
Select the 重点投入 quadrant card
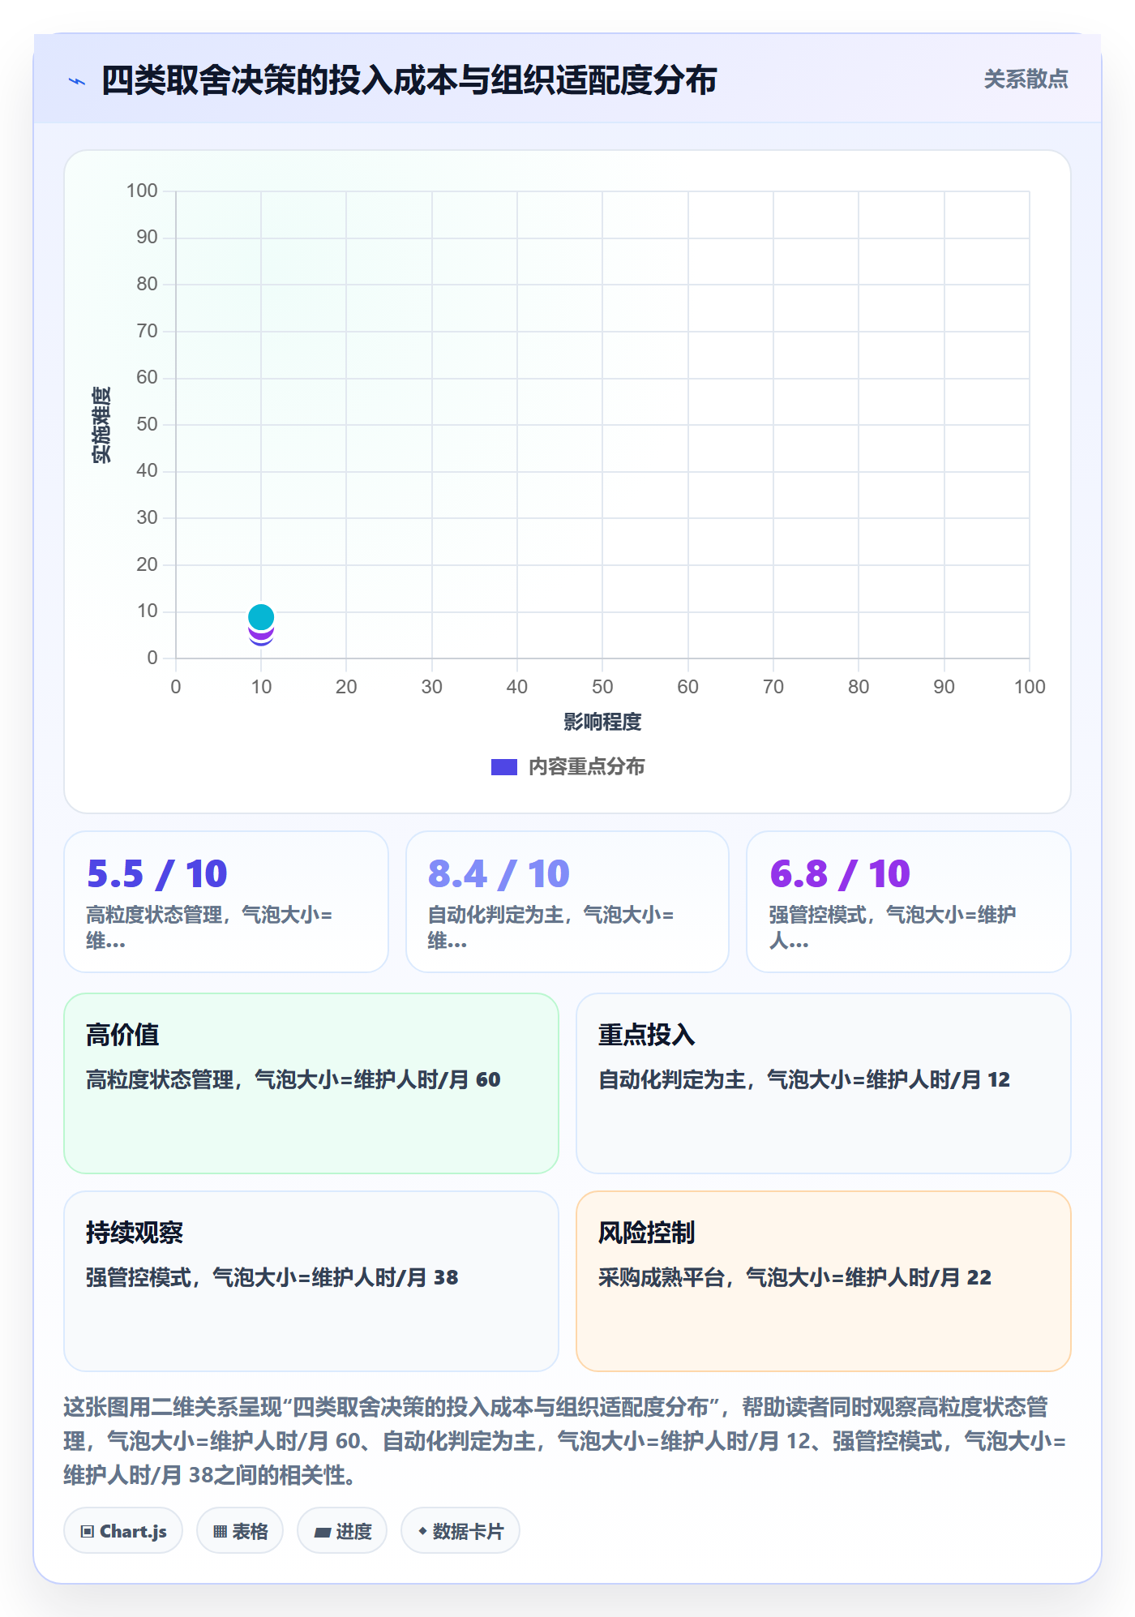(x=824, y=1083)
